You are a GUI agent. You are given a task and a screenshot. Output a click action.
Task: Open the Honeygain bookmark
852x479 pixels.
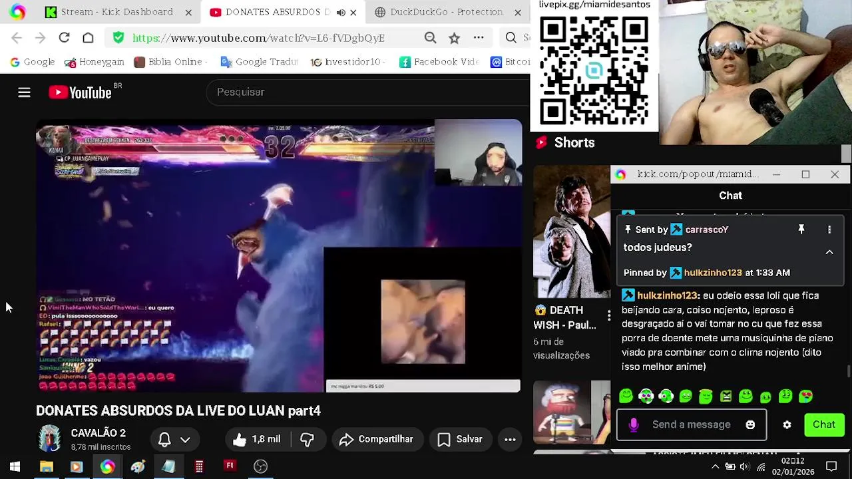pyautogui.click(x=94, y=62)
